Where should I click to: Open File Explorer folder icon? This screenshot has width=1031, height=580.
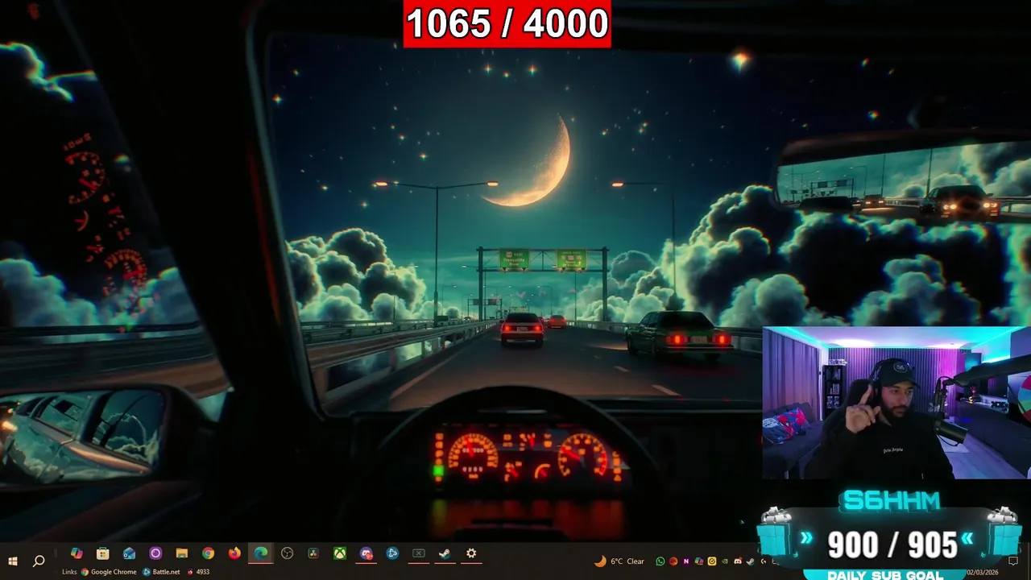(x=182, y=553)
